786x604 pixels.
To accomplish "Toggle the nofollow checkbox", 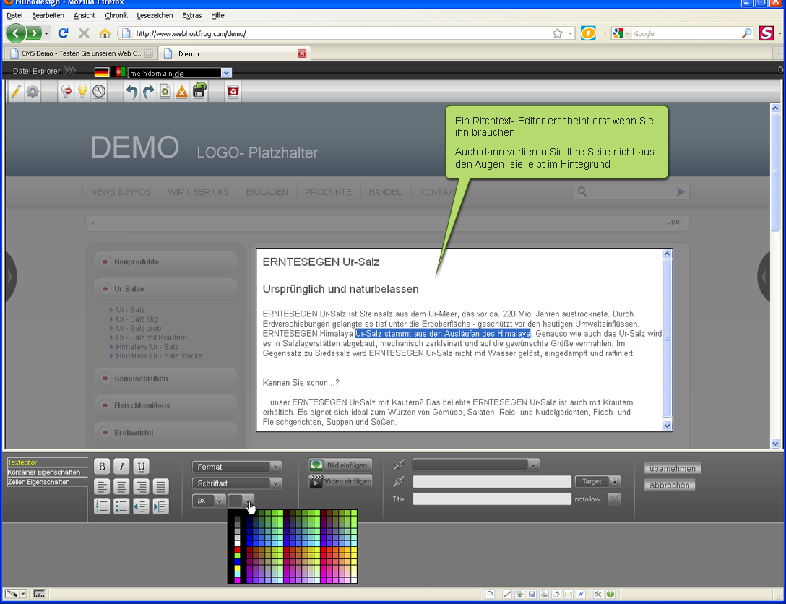I will pos(614,499).
